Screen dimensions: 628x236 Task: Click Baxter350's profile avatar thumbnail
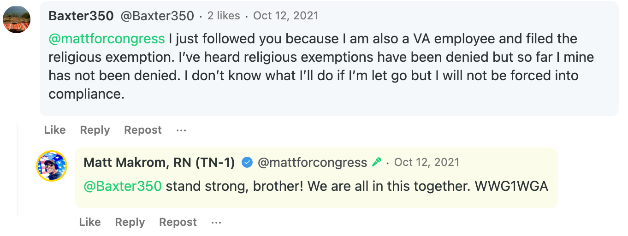pos(17,19)
